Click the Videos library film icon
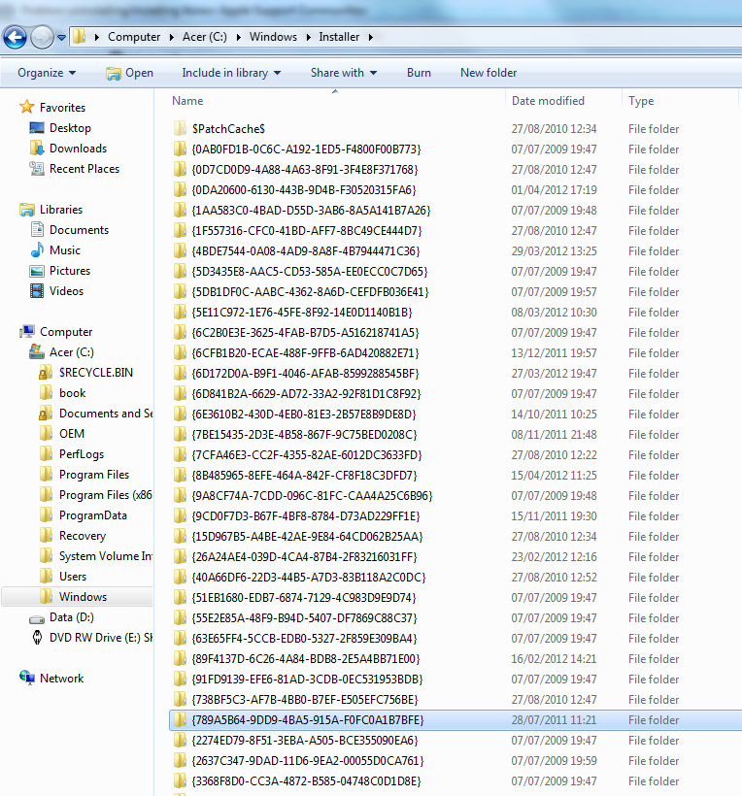 [37, 291]
